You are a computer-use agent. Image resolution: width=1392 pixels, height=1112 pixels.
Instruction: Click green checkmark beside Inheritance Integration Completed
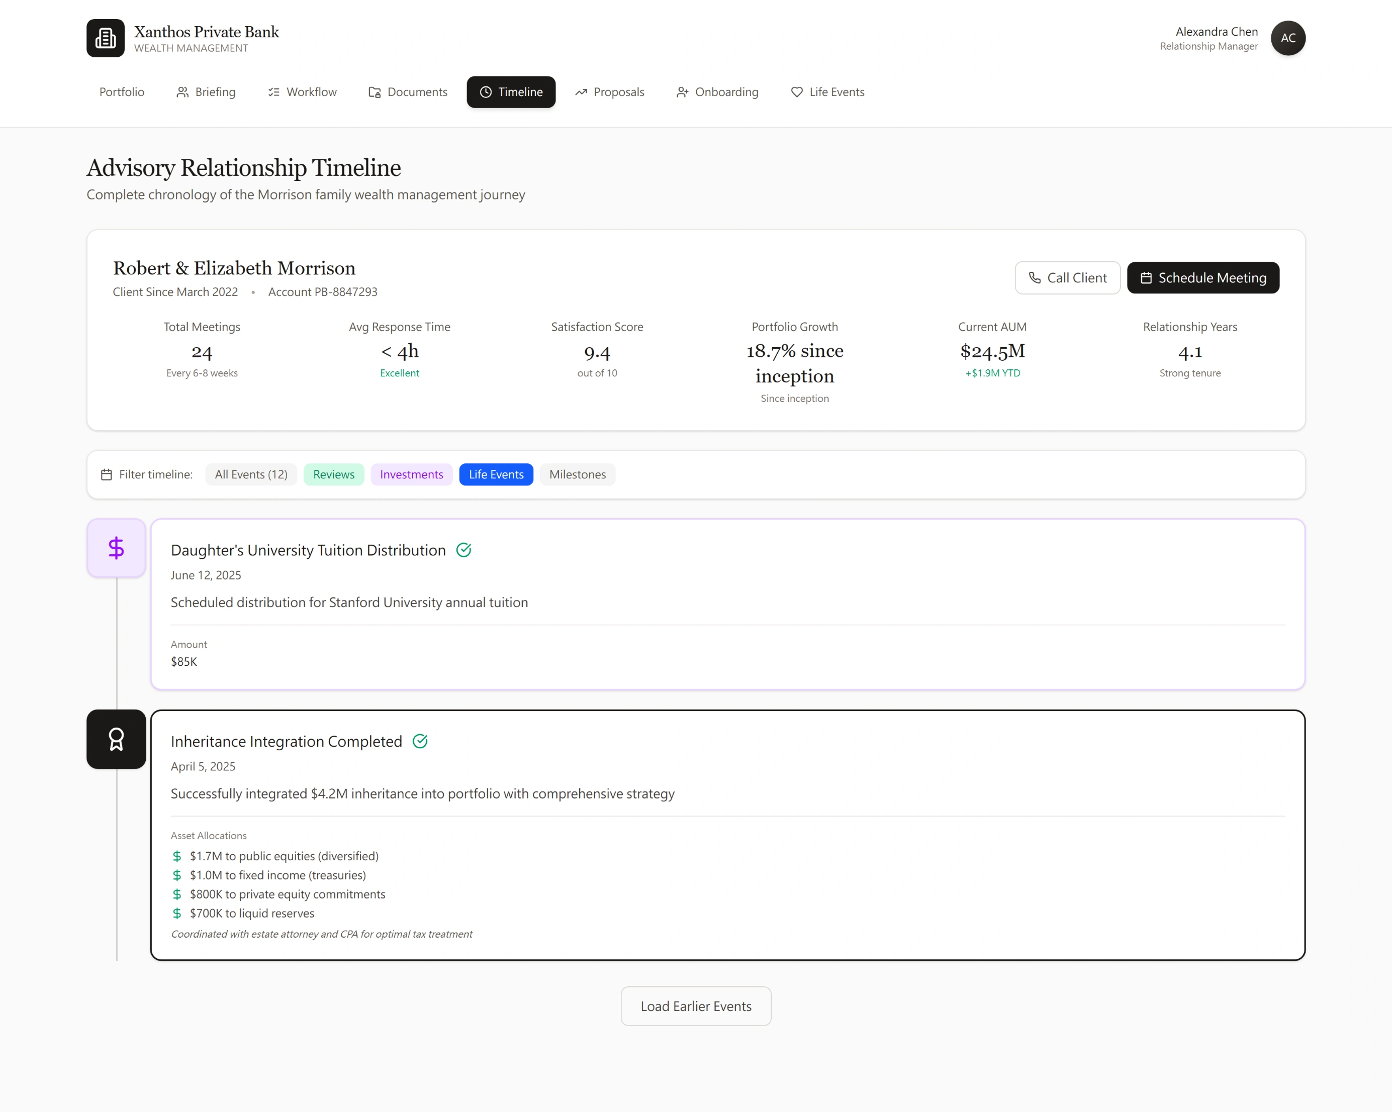420,741
